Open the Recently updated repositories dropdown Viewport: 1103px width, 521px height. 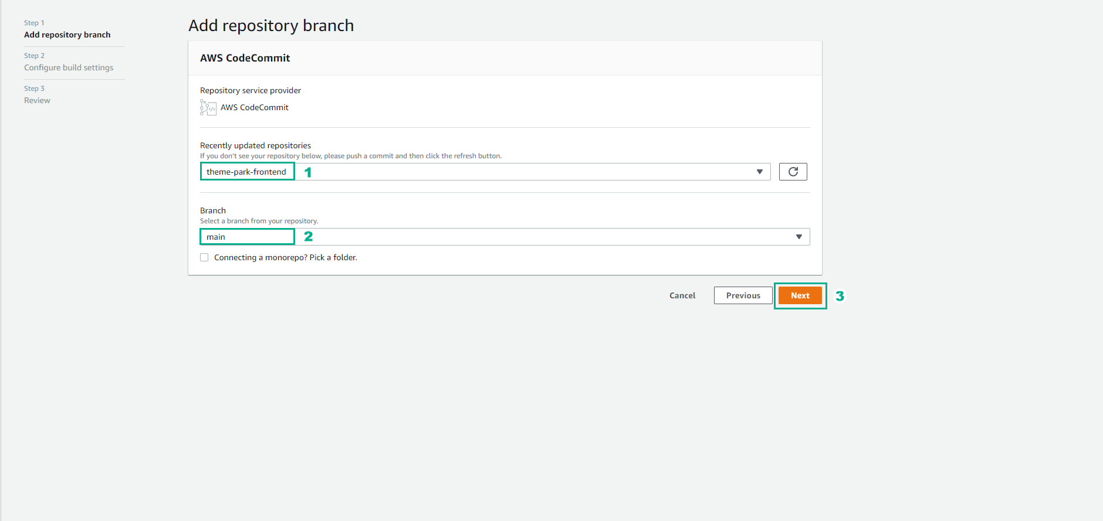[485, 172]
